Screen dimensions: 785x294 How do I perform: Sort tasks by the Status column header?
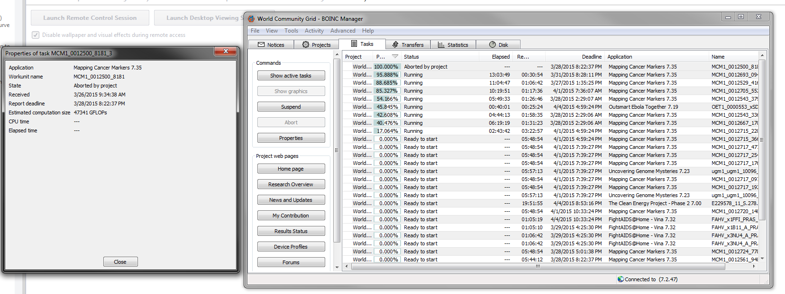click(440, 57)
